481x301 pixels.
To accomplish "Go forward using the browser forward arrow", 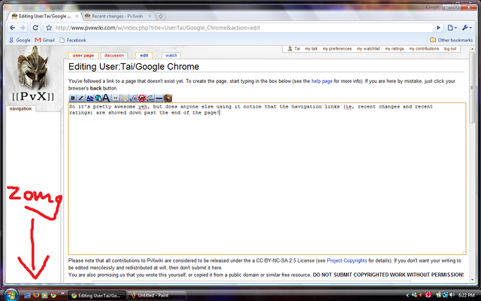I will [23, 28].
